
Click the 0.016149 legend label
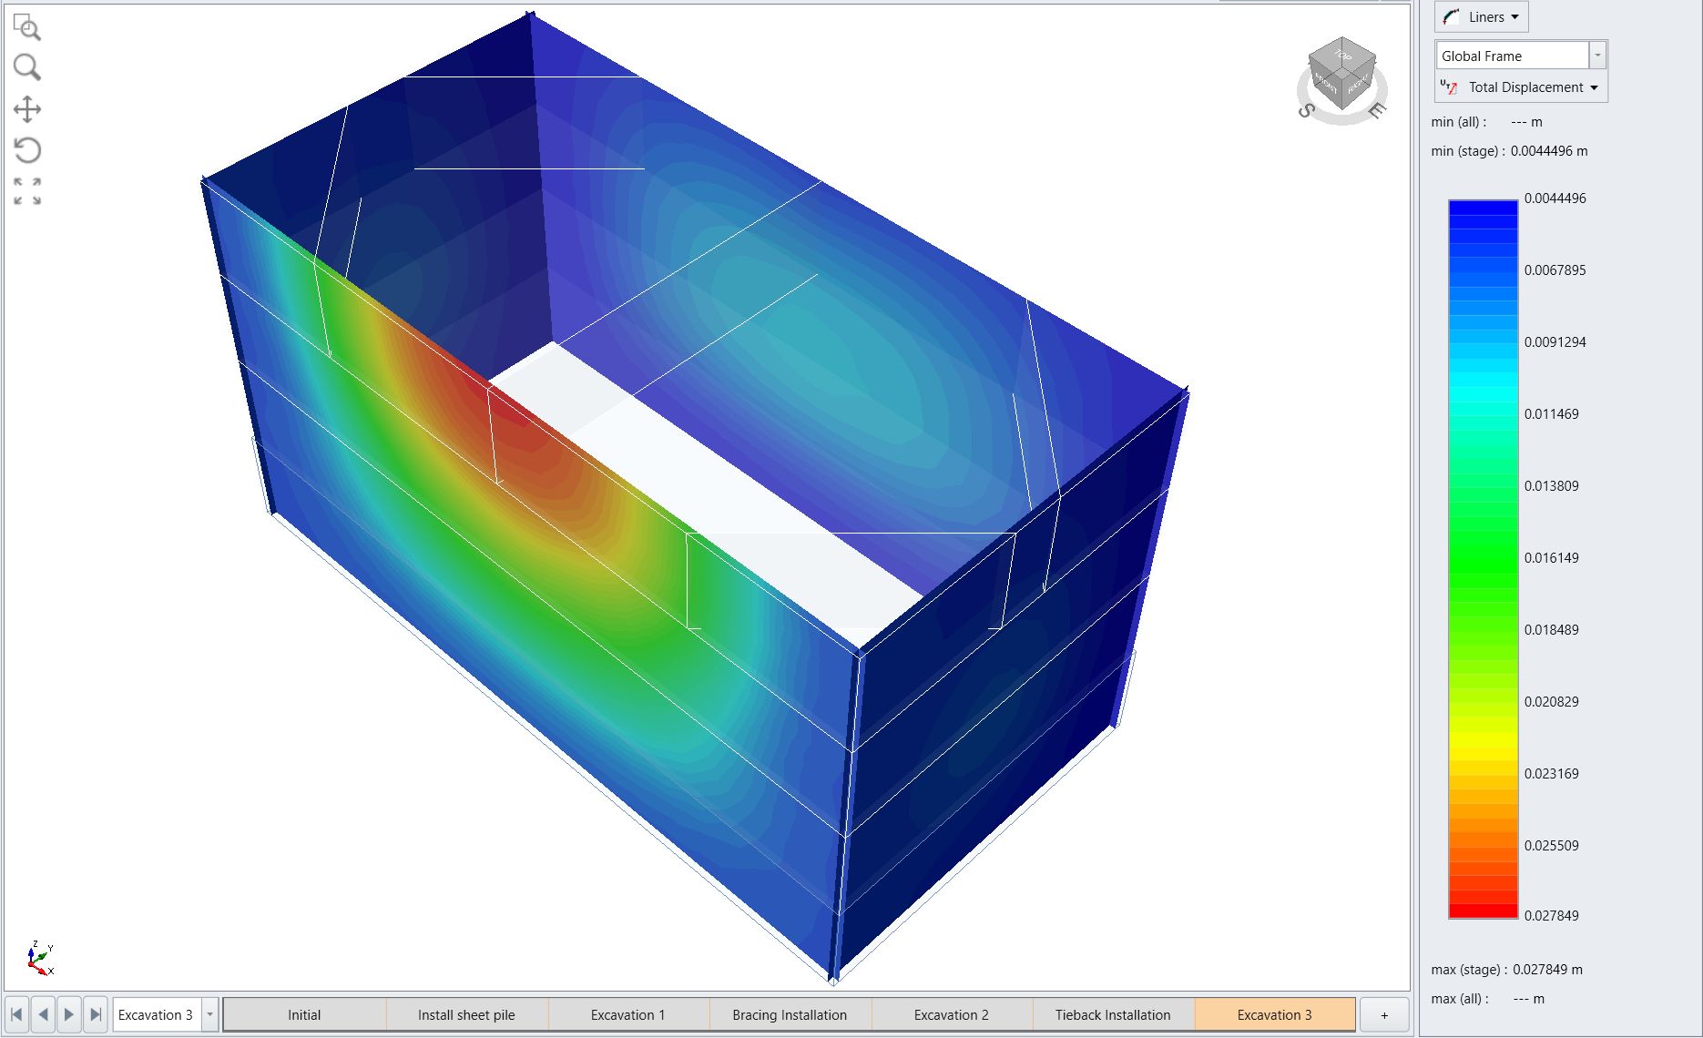(1552, 558)
